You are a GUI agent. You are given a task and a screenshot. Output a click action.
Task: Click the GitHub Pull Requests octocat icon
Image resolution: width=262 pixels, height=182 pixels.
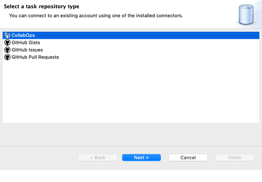coord(7,57)
